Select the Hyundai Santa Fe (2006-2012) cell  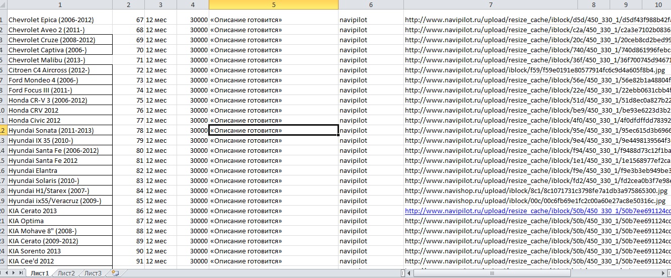(x=60, y=150)
